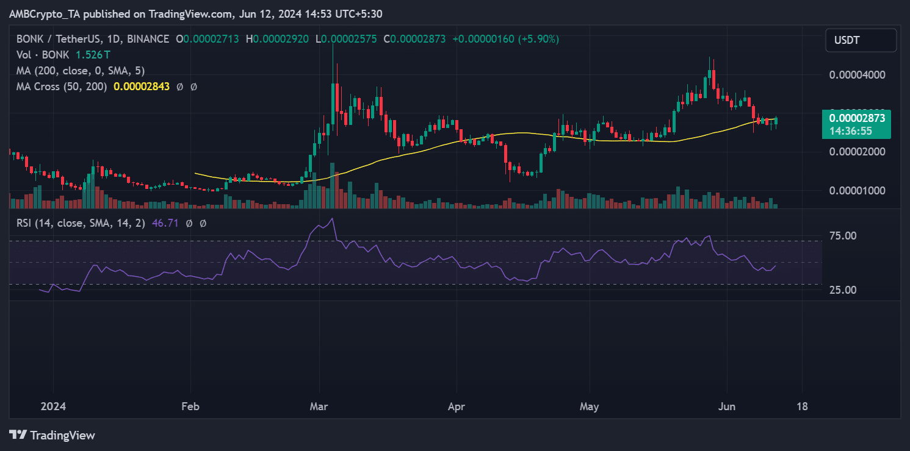The height and width of the screenshot is (451, 910).
Task: Click the high price value H0.00002920
Action: 277,39
